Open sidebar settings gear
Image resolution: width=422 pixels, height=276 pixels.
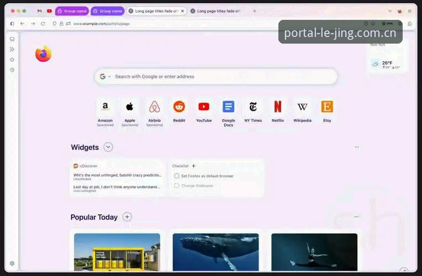(12, 263)
